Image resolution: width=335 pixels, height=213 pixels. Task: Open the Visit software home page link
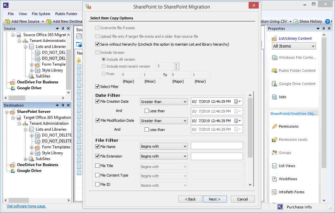pyautogui.click(x=26, y=206)
